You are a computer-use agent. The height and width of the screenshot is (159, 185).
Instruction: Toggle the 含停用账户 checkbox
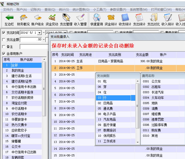click(x=4, y=54)
